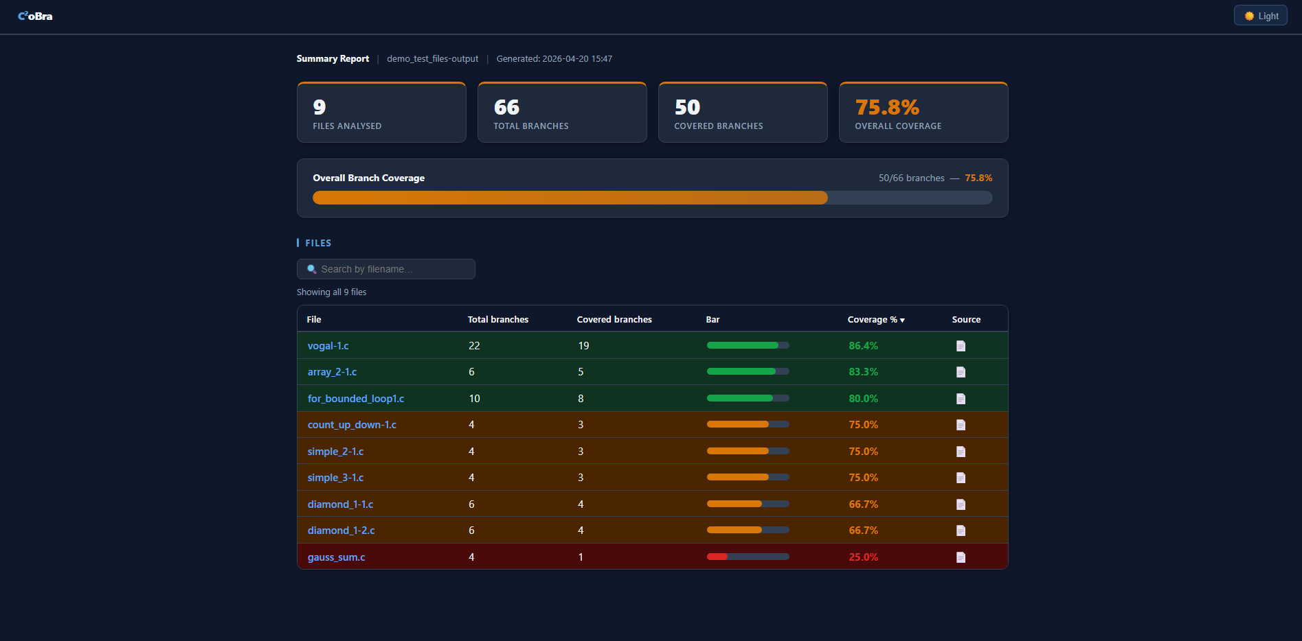Viewport: 1302px width, 641px height.
Task: Open source file icon for vogal-1.c
Action: (x=961, y=345)
